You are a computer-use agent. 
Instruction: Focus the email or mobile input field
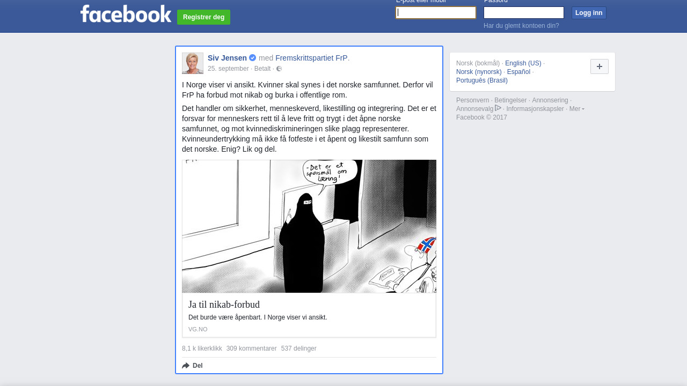tap(436, 12)
